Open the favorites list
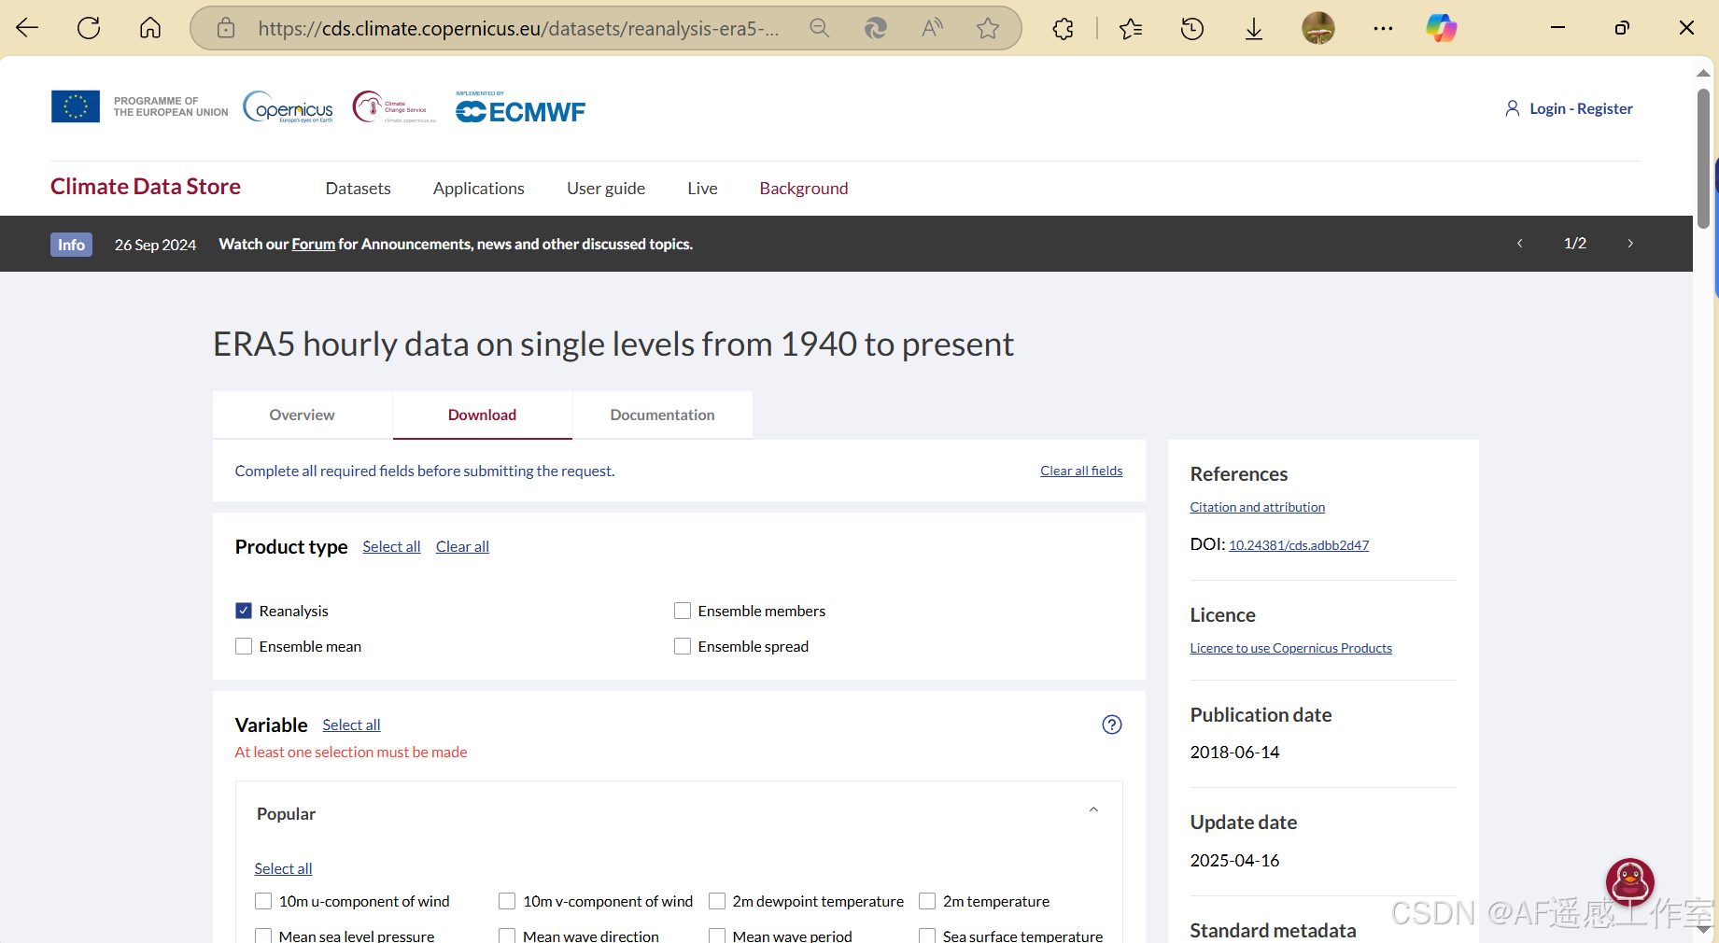Viewport: 1719px width, 943px height. (x=1131, y=29)
